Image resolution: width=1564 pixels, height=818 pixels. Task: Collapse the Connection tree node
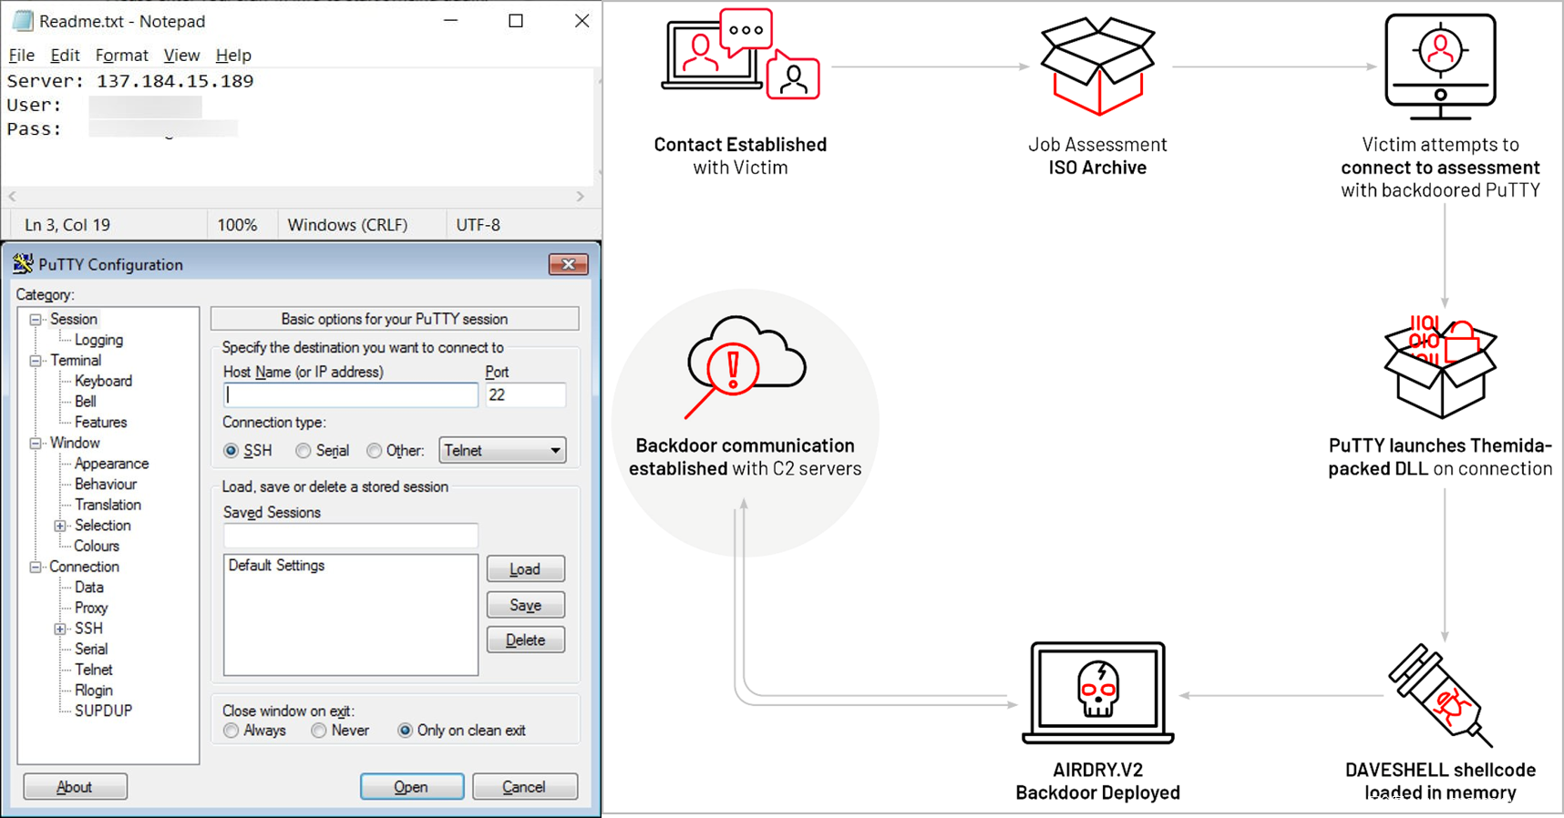click(36, 567)
